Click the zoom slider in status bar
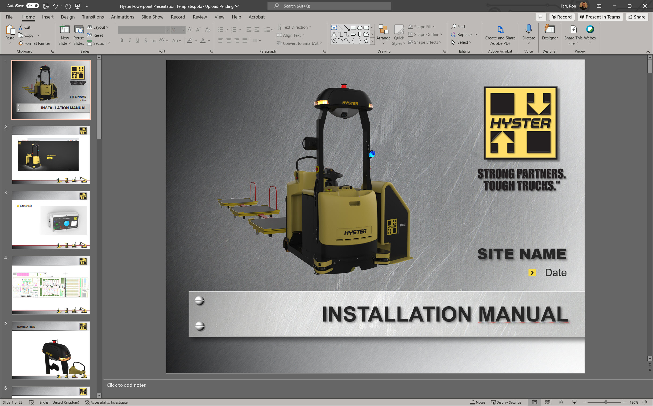This screenshot has width=653, height=406. tap(606, 402)
